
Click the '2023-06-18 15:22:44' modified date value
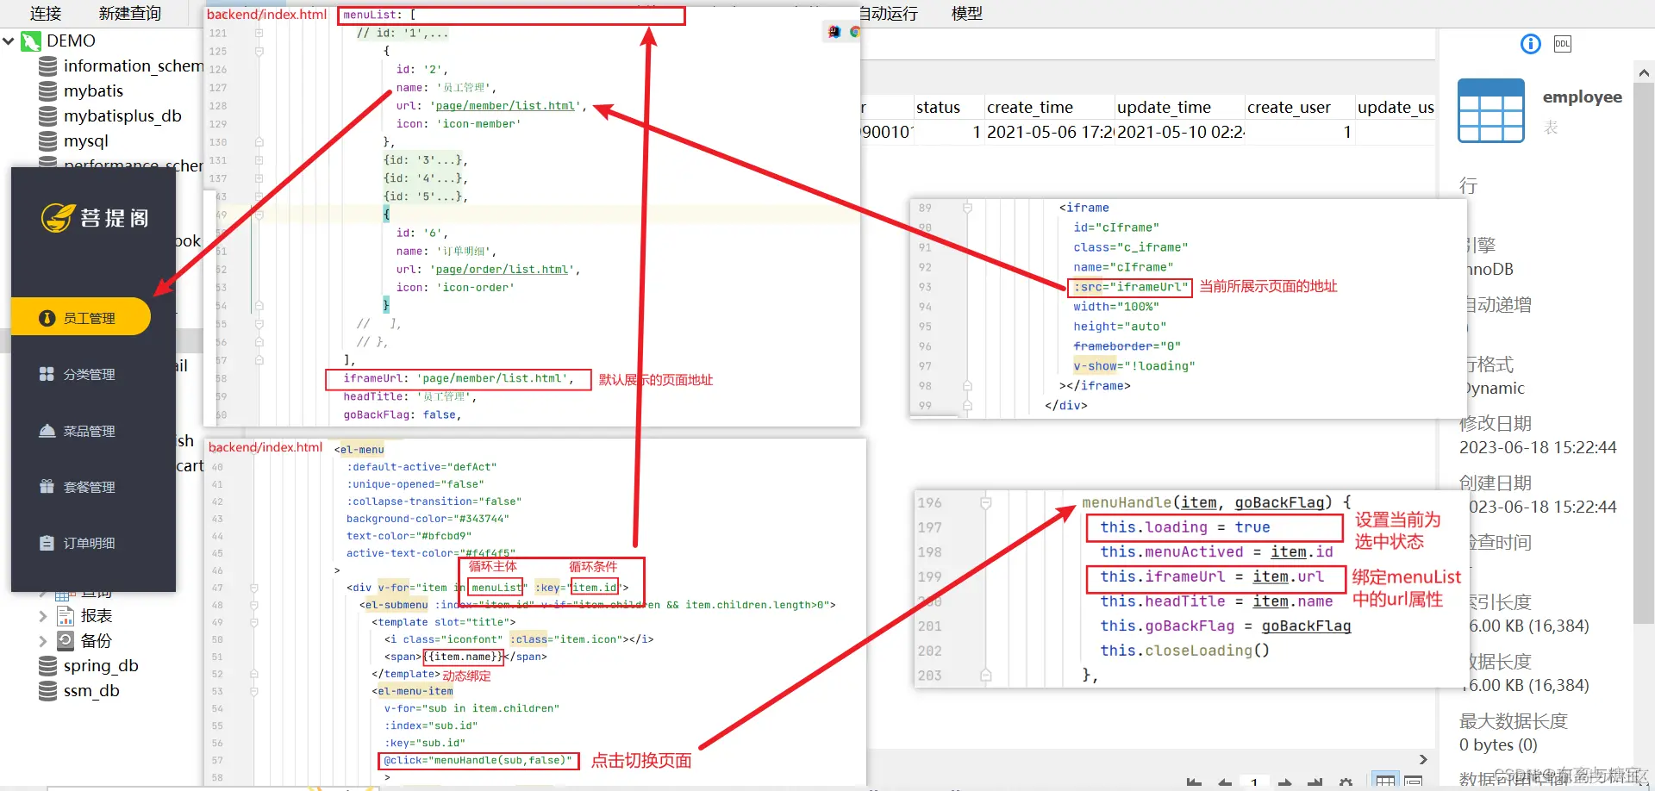(1538, 447)
